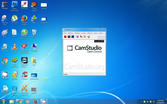Open the Help menu

[101, 33]
